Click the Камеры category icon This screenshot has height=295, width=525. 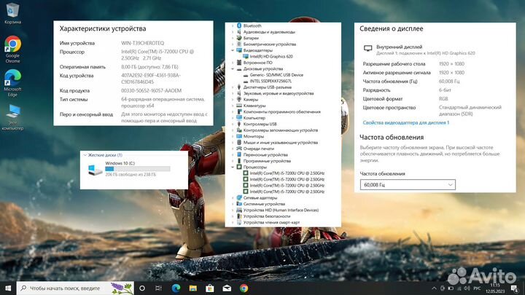coord(239,99)
